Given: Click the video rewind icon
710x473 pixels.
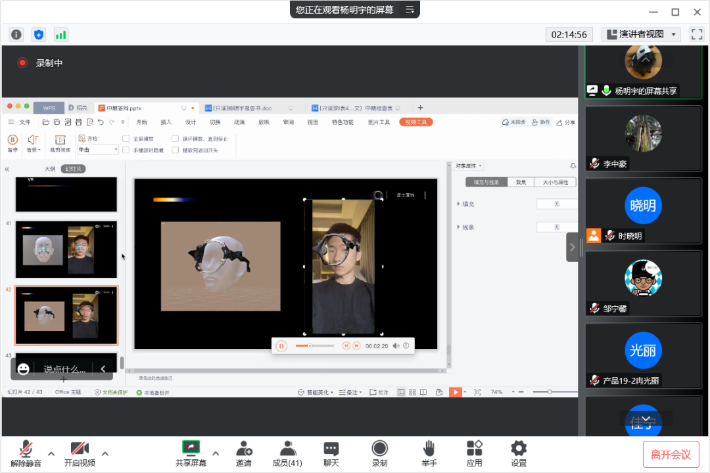Looking at the screenshot, I should pyautogui.click(x=346, y=346).
